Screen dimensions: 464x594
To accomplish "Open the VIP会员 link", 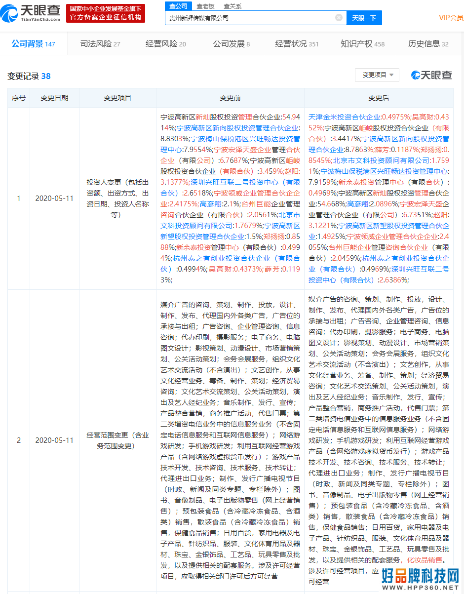I will (x=451, y=18).
